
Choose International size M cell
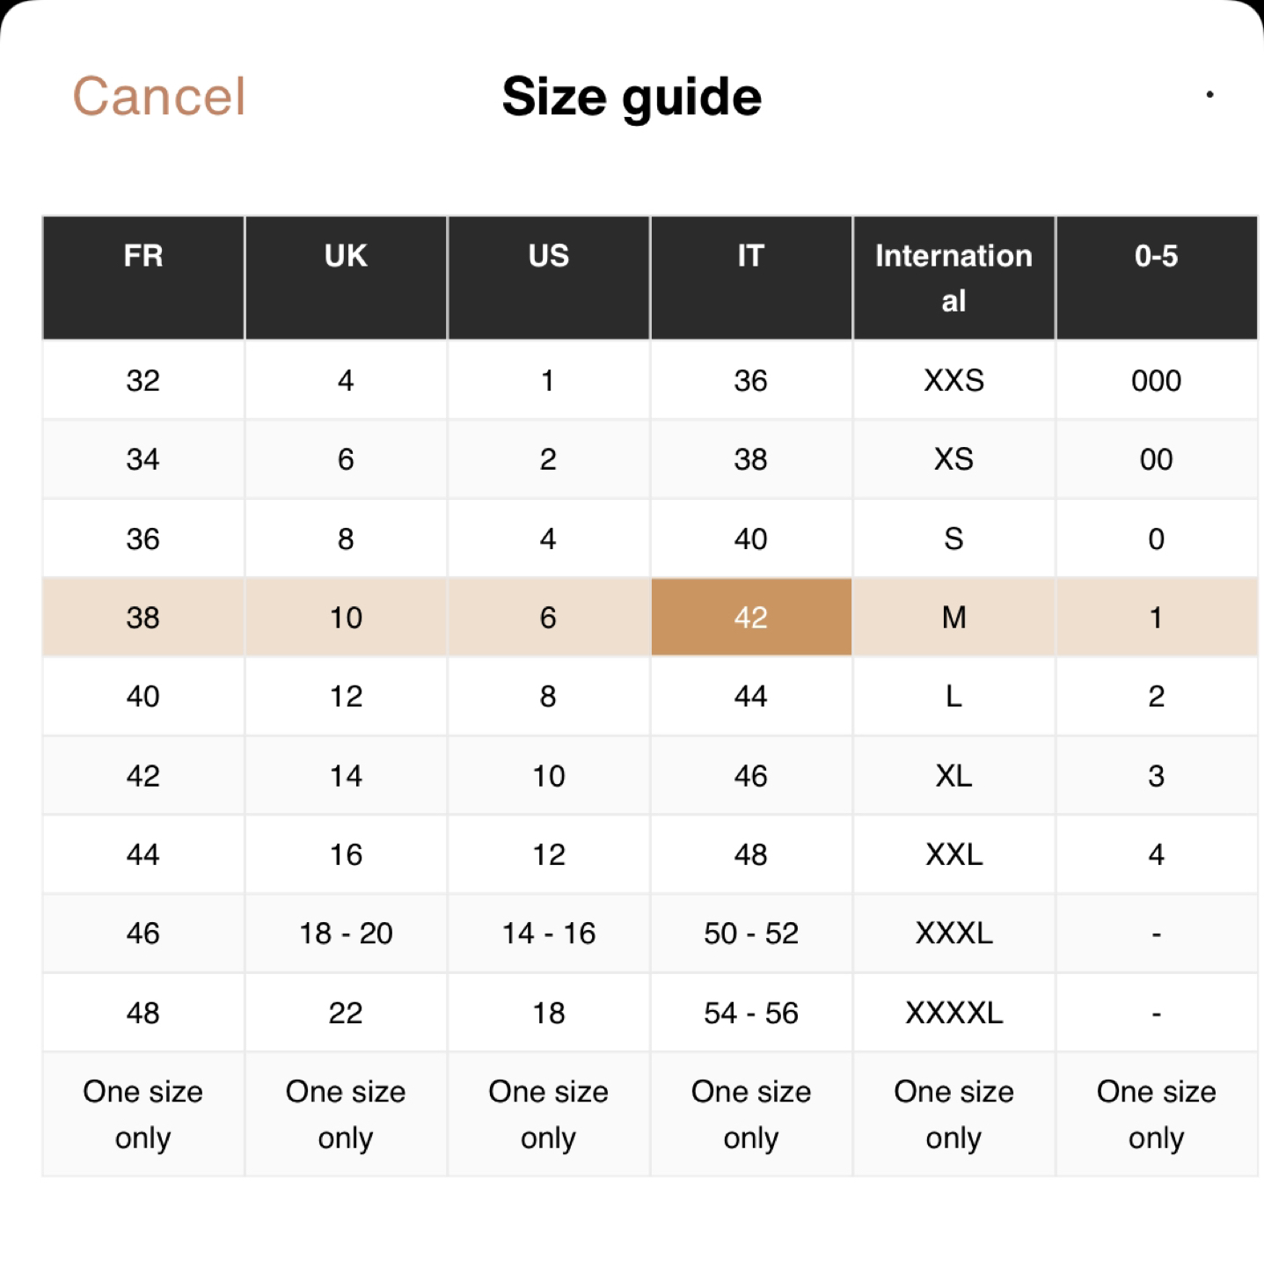click(954, 617)
